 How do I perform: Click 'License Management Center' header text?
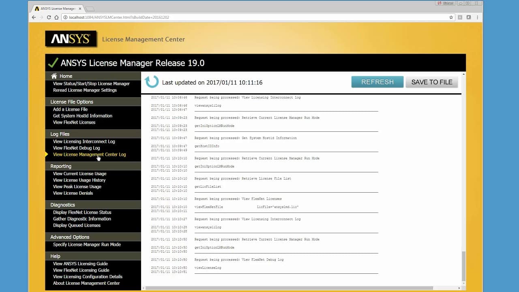(144, 39)
